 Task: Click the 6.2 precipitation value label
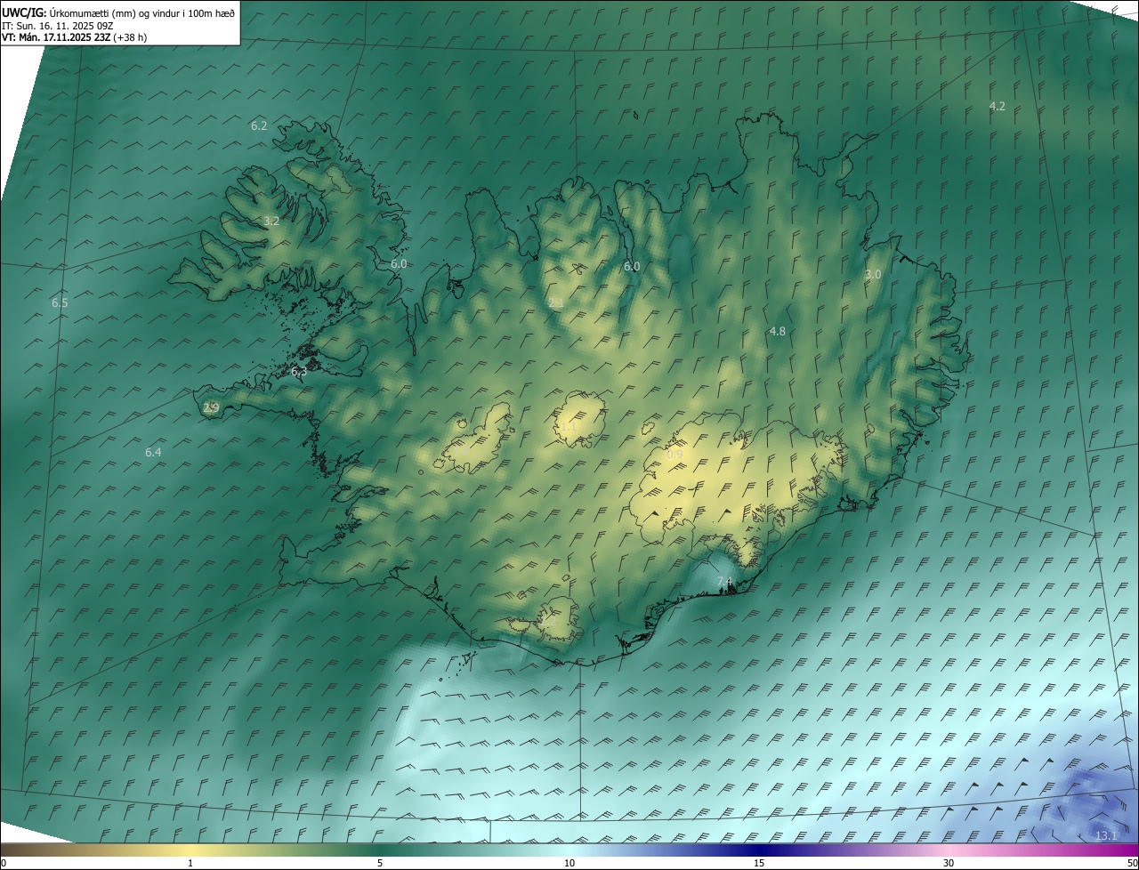tap(259, 125)
